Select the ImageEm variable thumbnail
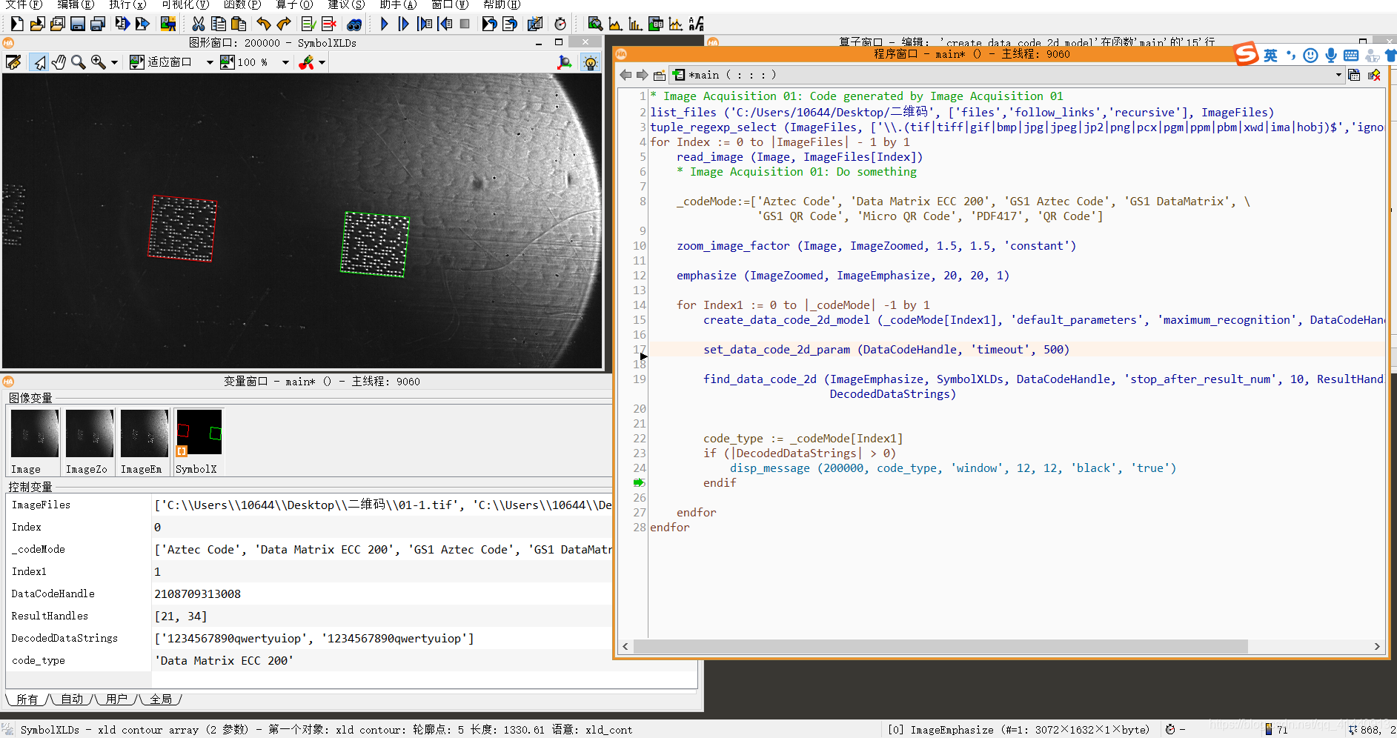Screen dimensions: 1397x738 click(x=144, y=442)
